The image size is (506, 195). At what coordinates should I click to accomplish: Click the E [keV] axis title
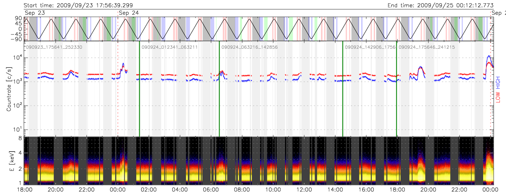(9, 160)
